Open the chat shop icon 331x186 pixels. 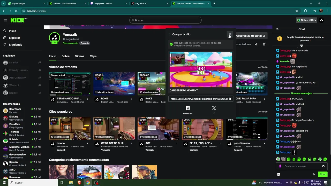pyautogui.click(x=279, y=174)
